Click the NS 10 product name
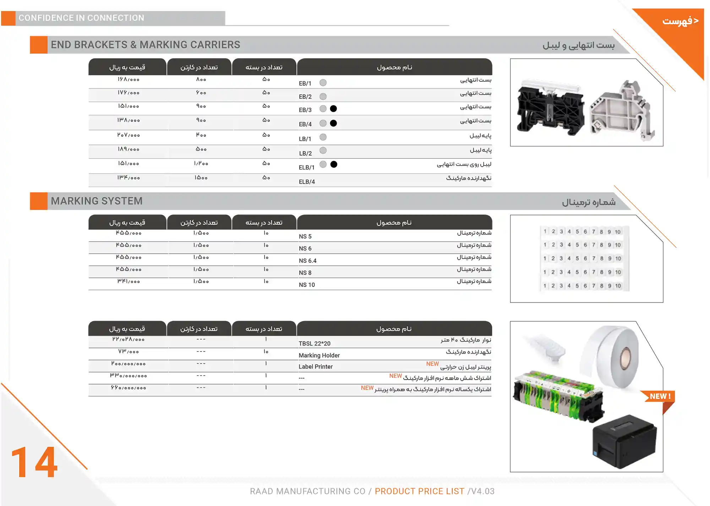This screenshot has width=710, height=506. click(307, 284)
